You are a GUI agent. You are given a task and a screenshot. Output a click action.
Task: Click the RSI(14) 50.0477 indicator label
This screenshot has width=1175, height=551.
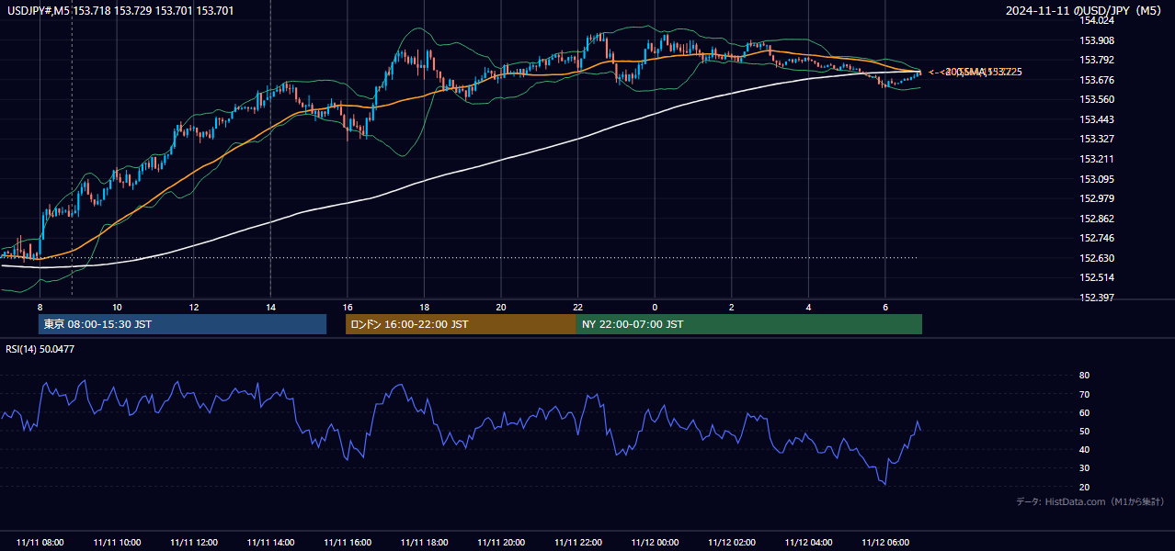pos(40,349)
